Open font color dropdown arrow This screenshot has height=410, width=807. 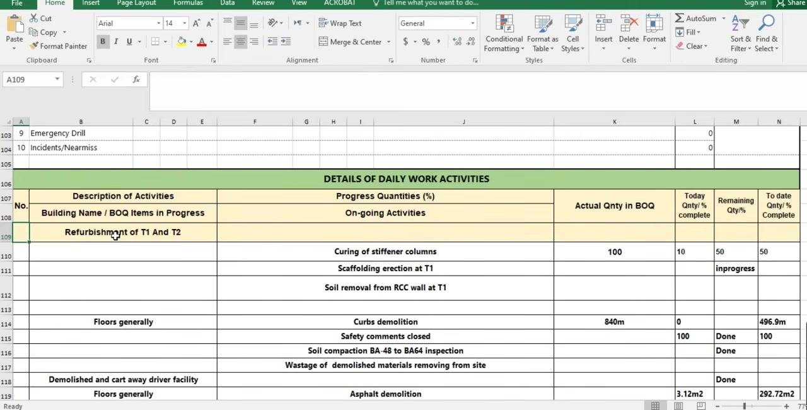coord(211,42)
